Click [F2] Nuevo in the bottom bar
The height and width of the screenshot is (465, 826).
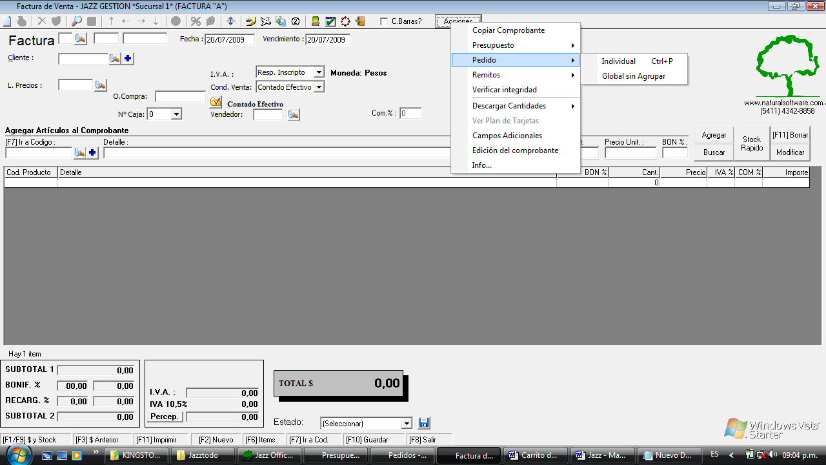(x=216, y=440)
